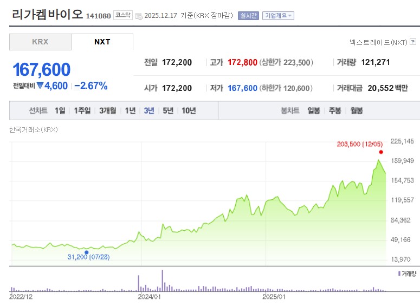
Task: Click the red high-point marker on chart
Action: point(381,152)
